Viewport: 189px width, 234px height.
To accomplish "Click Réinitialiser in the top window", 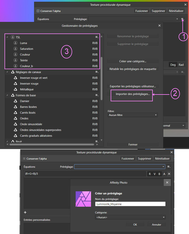I will 176,11.
